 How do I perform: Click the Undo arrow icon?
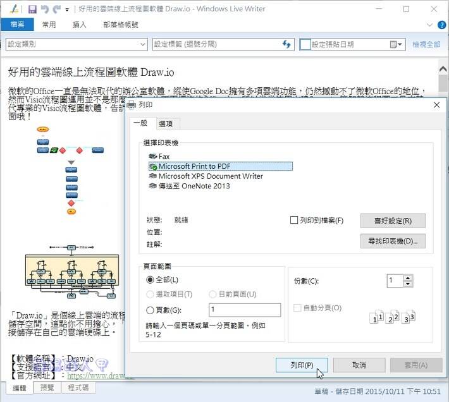pos(45,9)
